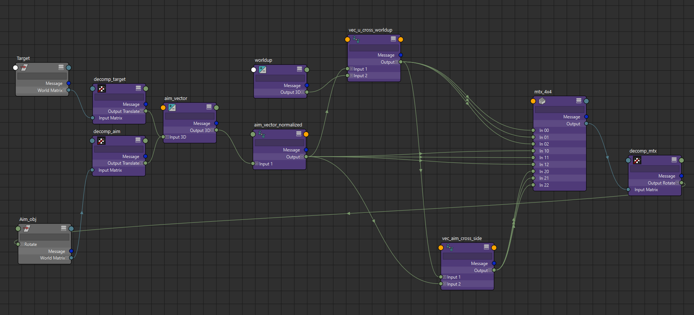Expand Output Translate on decomp_target node
The height and width of the screenshot is (315, 694).
click(142, 111)
